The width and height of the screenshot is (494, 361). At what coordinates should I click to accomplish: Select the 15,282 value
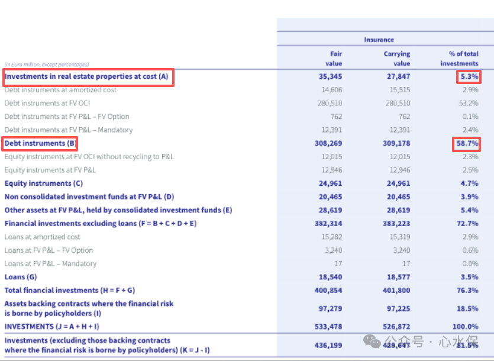pyautogui.click(x=332, y=237)
